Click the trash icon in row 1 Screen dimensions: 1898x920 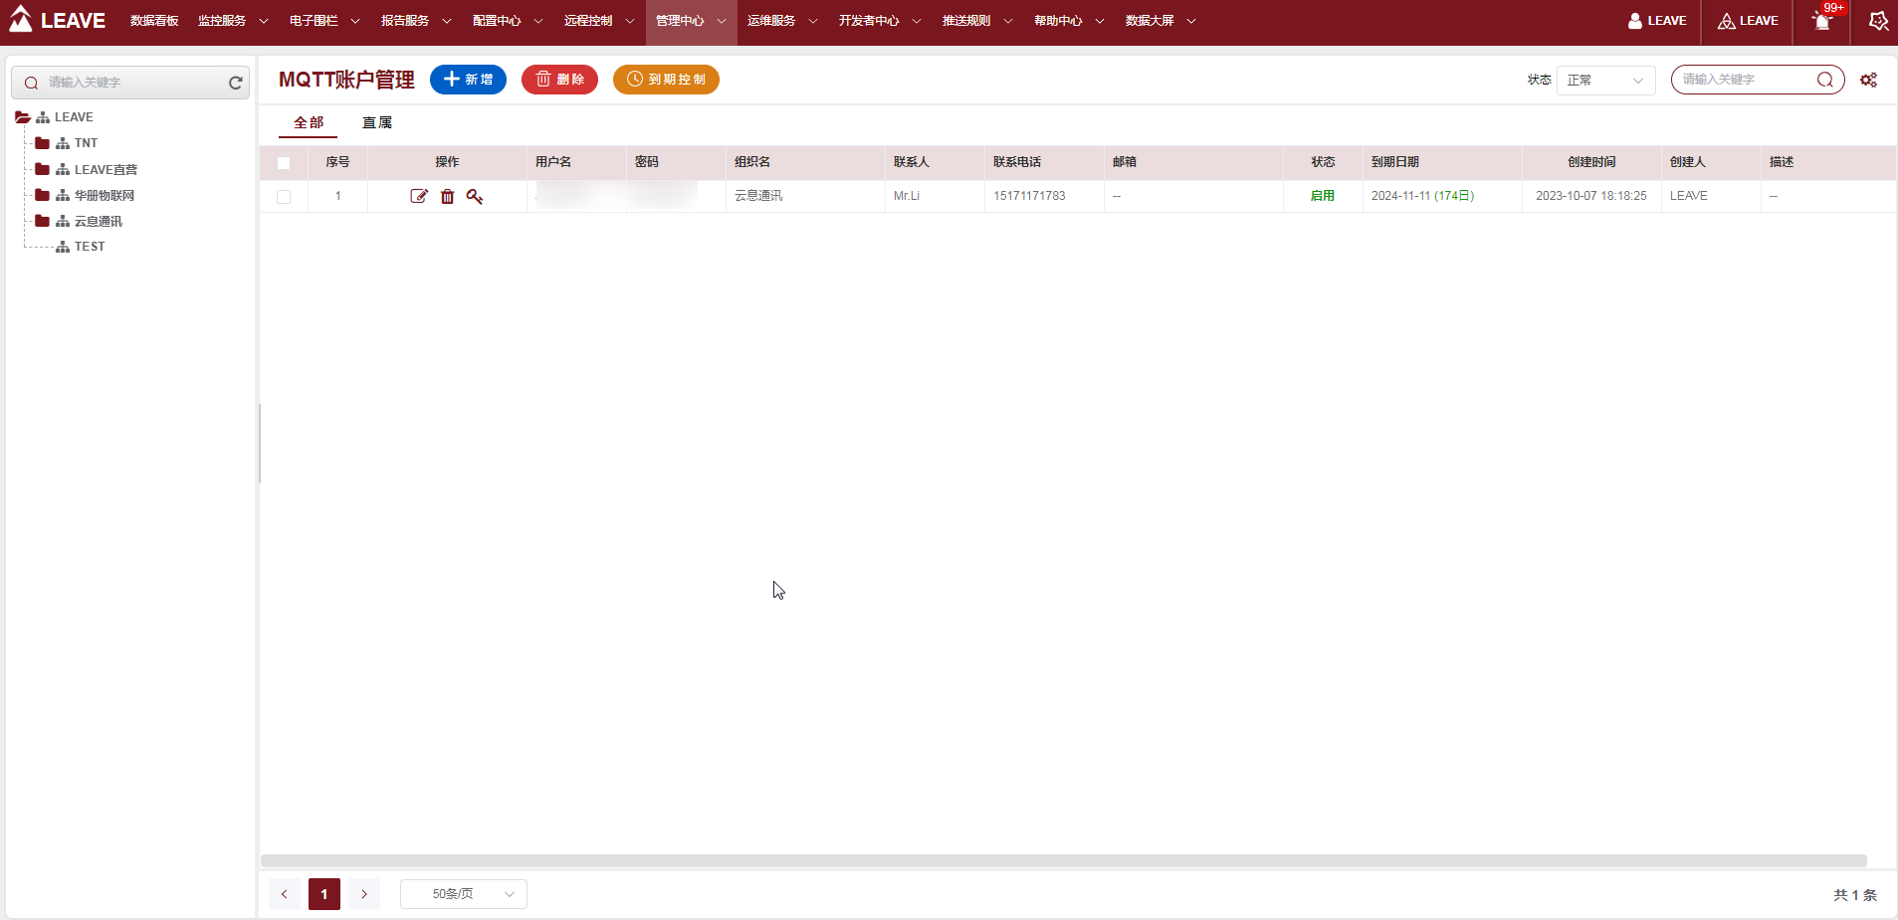click(x=448, y=196)
